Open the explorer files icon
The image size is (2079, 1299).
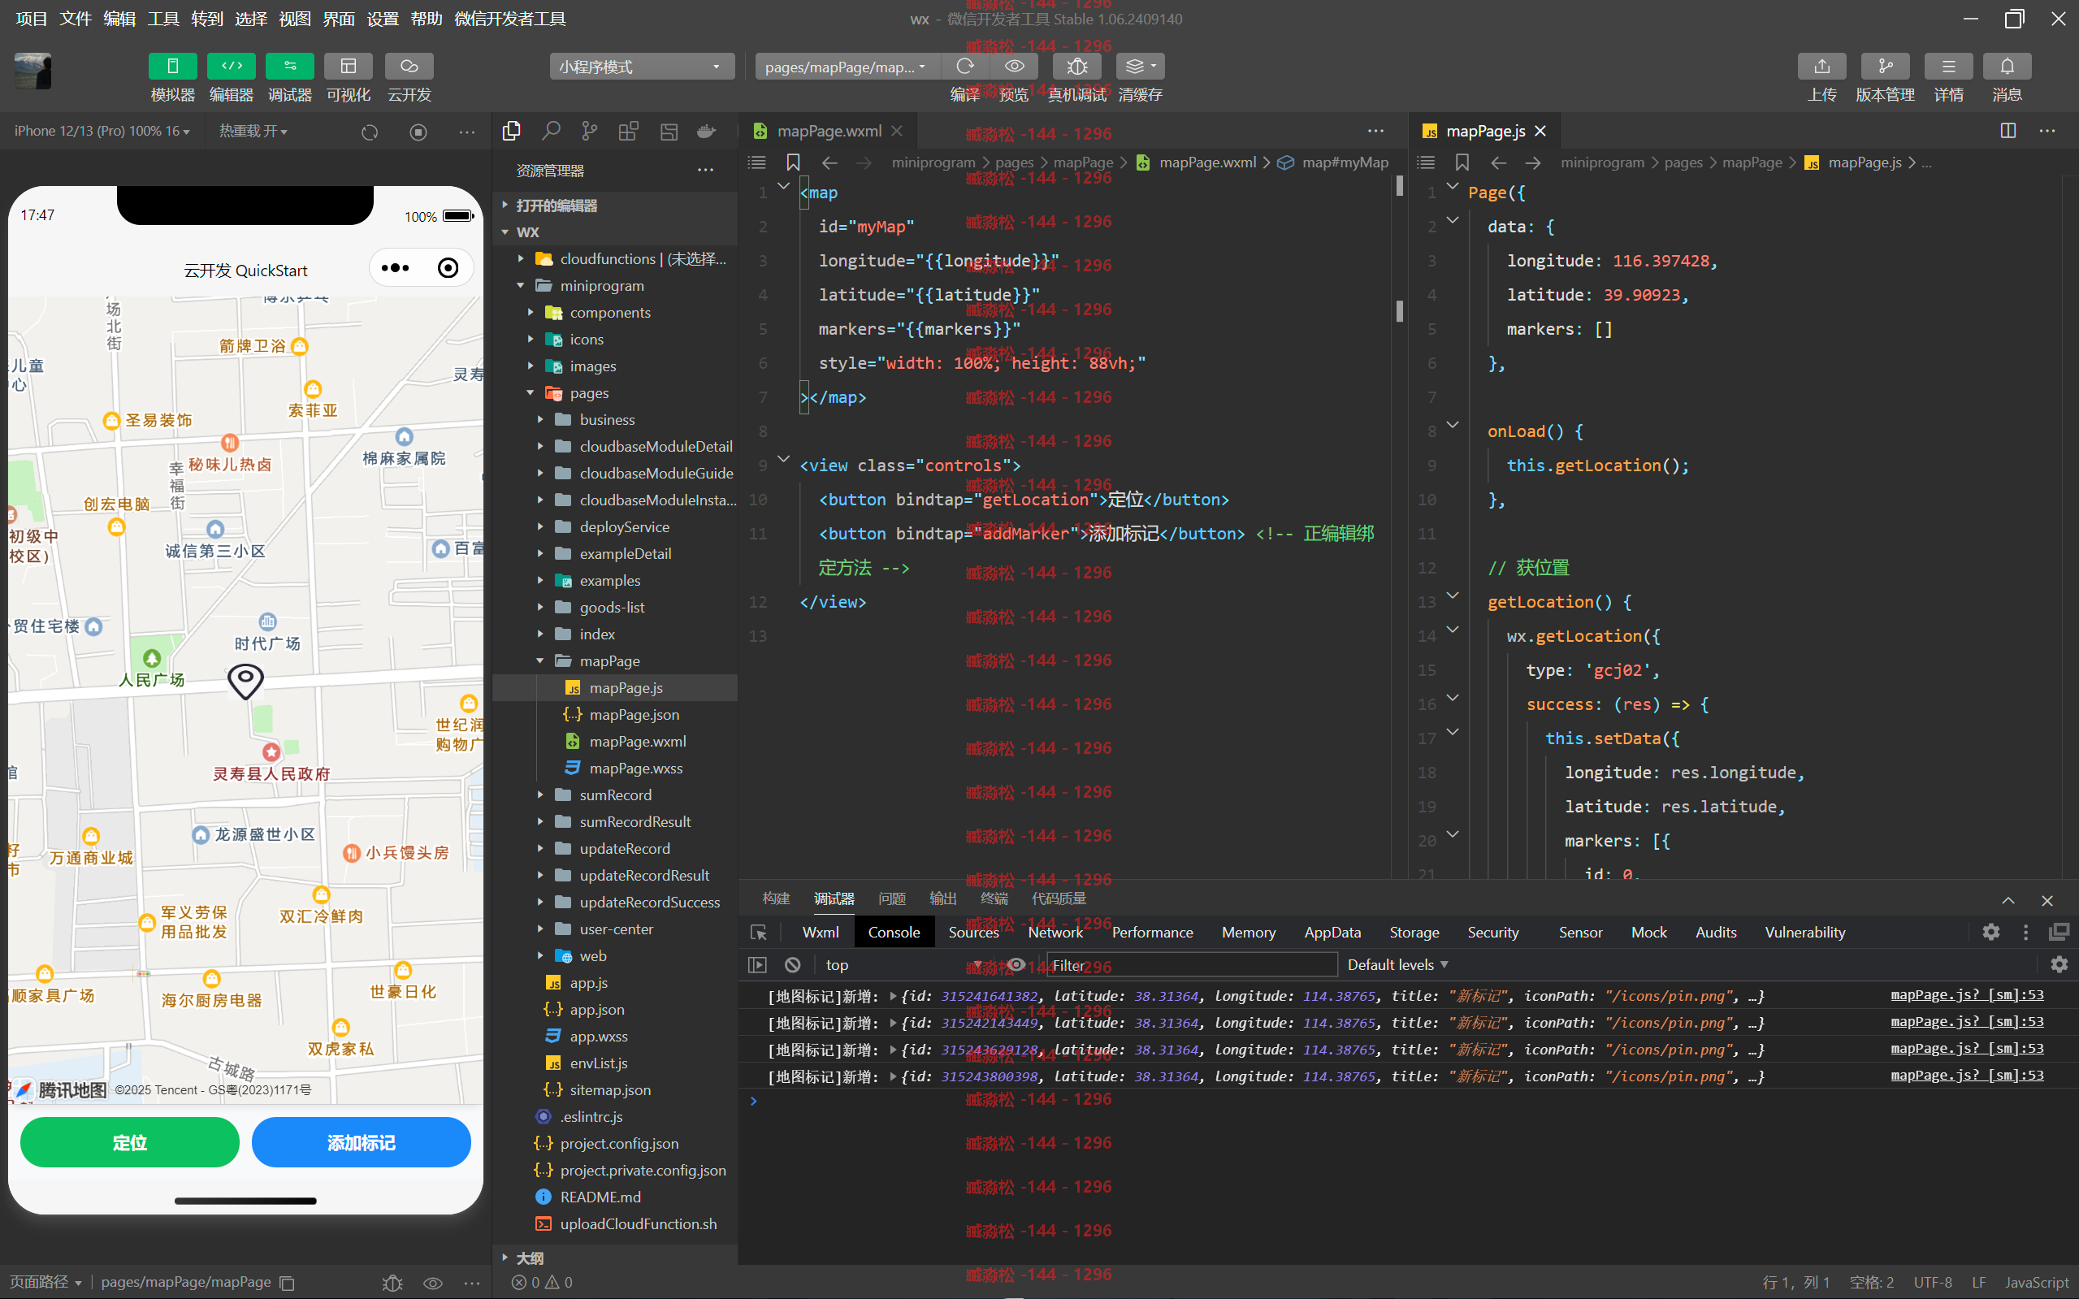click(511, 131)
